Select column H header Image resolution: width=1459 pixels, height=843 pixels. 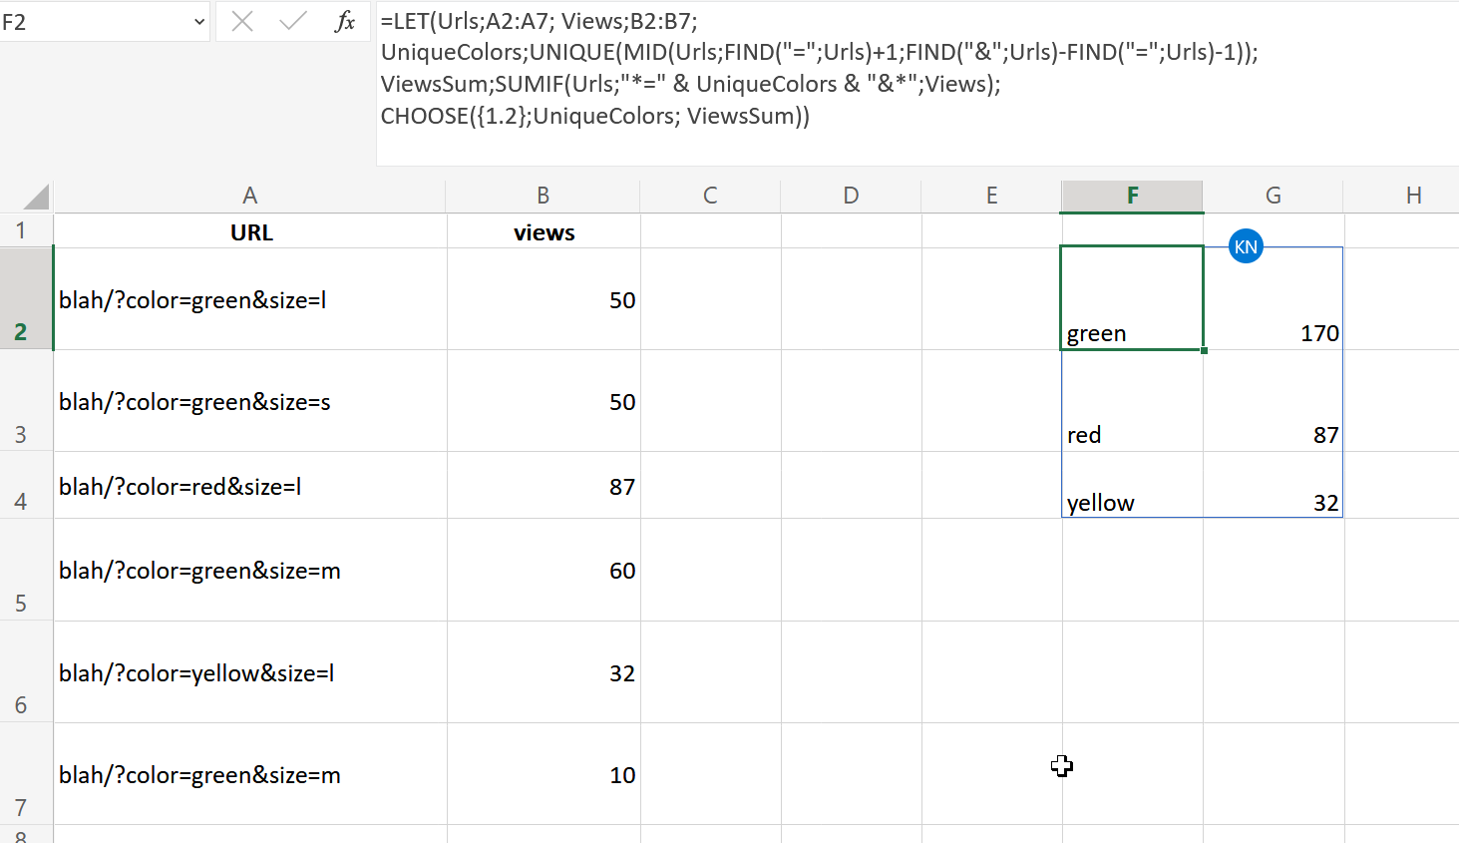(x=1414, y=196)
